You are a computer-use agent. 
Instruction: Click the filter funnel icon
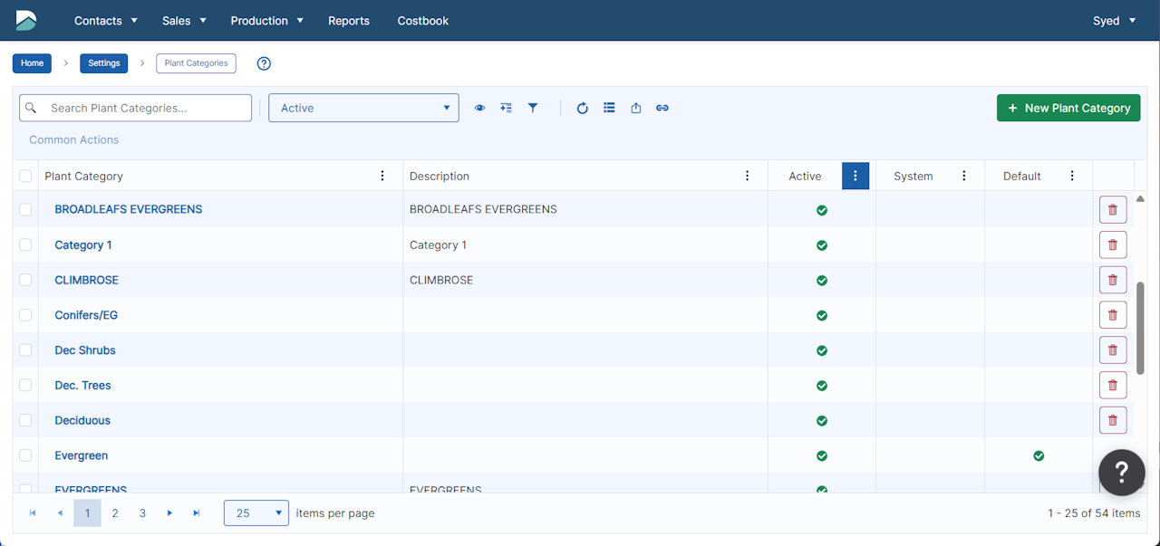point(533,108)
